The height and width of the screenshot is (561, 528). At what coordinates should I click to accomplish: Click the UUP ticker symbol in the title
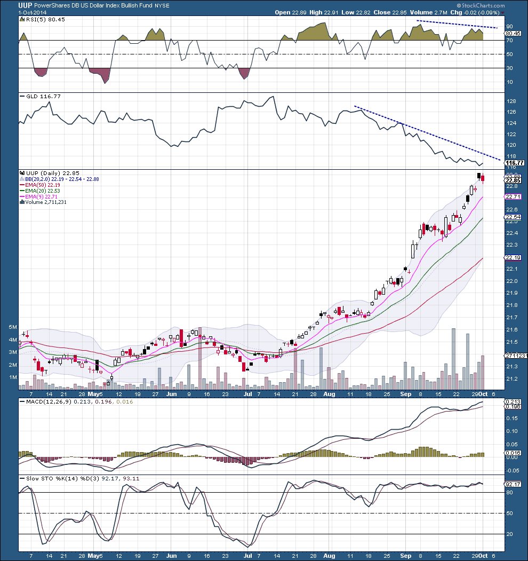(x=25, y=5)
